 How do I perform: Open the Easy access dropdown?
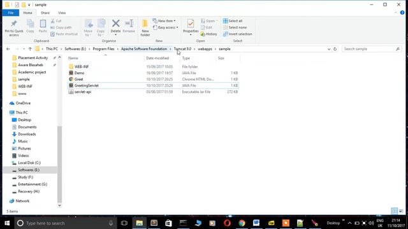tap(166, 27)
